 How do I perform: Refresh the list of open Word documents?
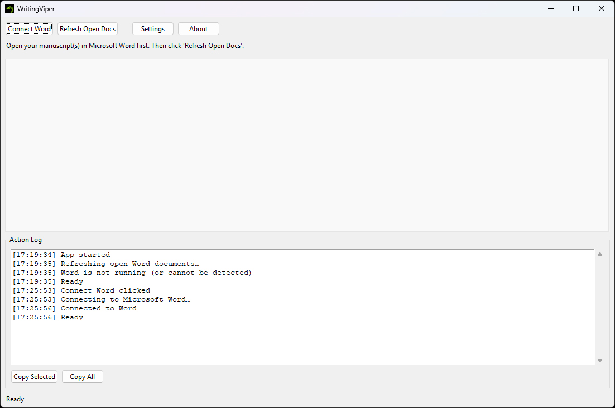[87, 28]
